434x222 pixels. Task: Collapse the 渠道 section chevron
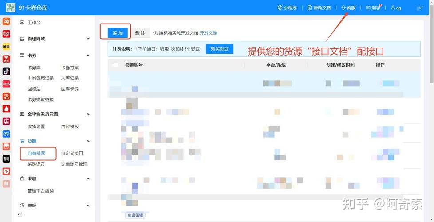[88, 179]
